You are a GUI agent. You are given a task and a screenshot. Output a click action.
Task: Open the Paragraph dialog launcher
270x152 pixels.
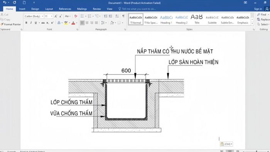coord(125,29)
